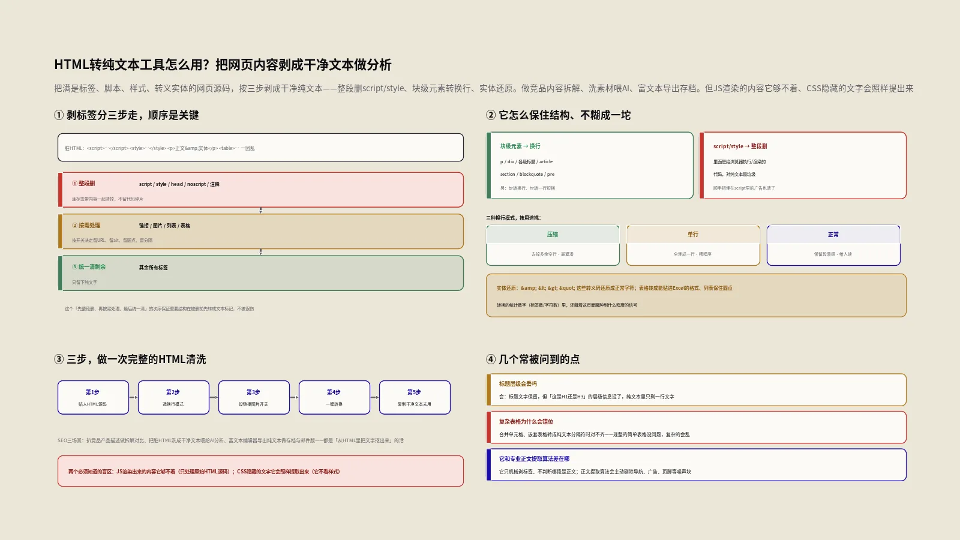Select the red ① 整段删 label
The width and height of the screenshot is (960, 540).
83,184
